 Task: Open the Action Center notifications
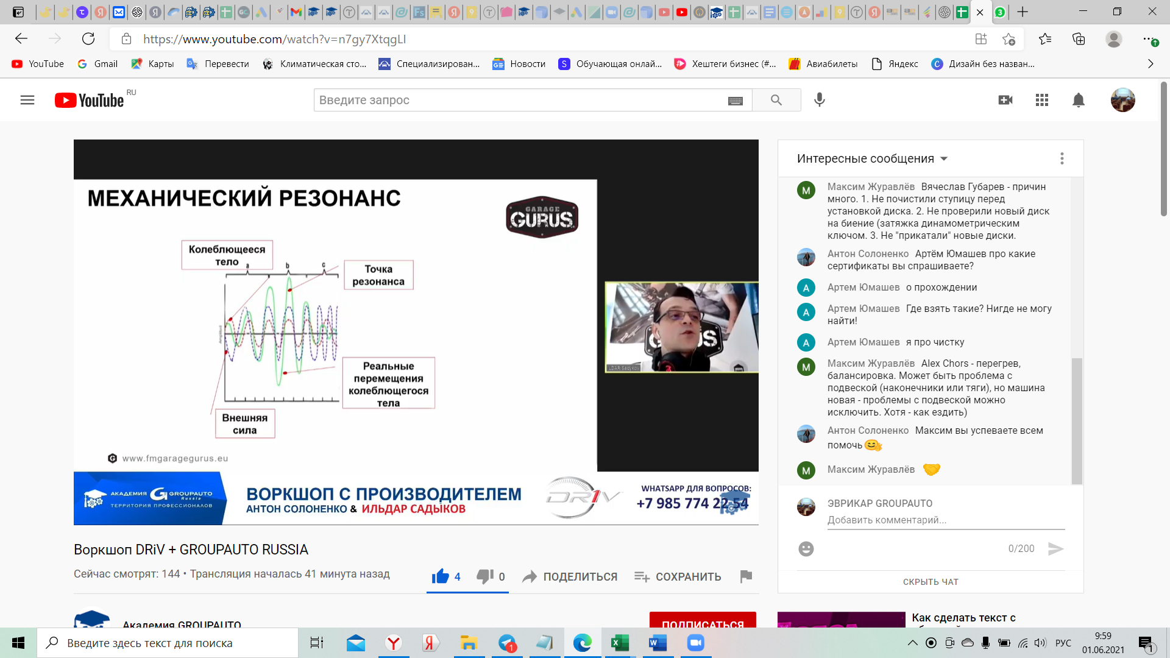pos(1146,643)
